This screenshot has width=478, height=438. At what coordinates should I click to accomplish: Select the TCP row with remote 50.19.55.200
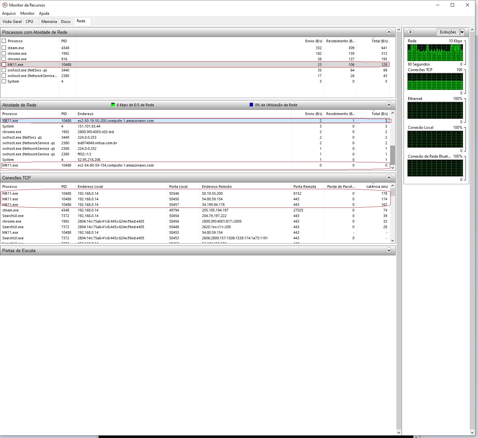pyautogui.click(x=196, y=193)
